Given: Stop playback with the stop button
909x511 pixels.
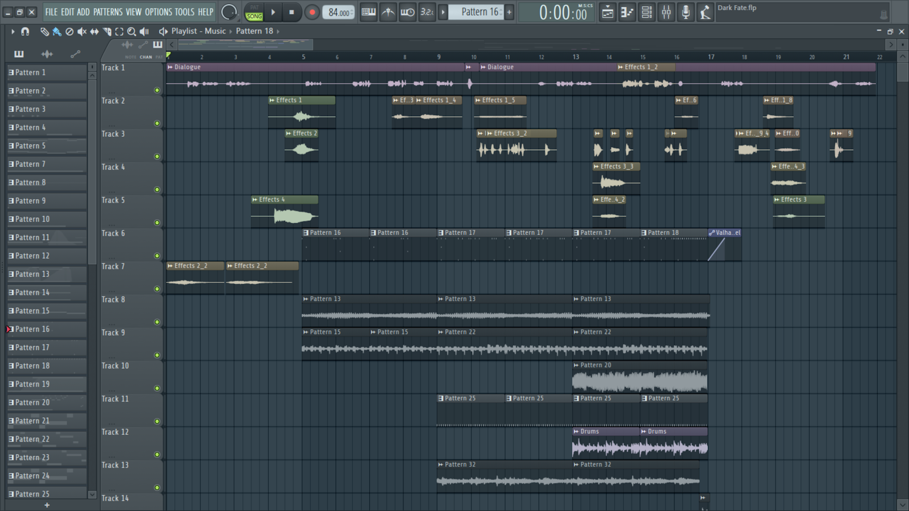Looking at the screenshot, I should coord(292,12).
